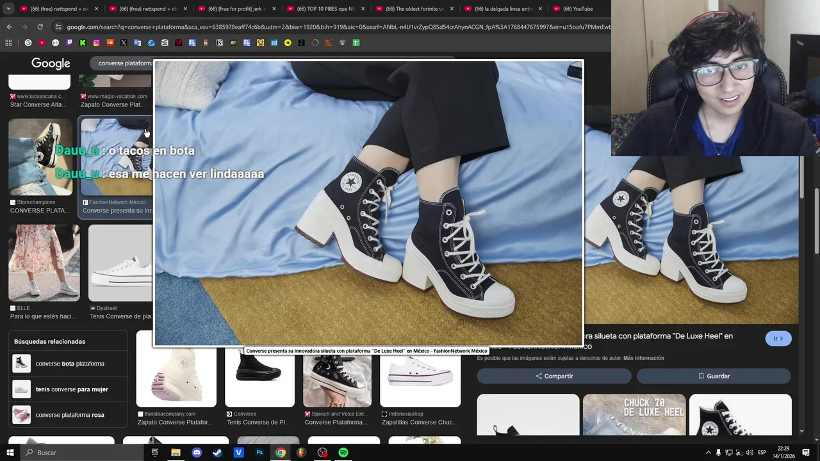The height and width of the screenshot is (461, 820).
Task: Open theideacompany.com Zapato Converse thumbnail
Action: (x=176, y=369)
